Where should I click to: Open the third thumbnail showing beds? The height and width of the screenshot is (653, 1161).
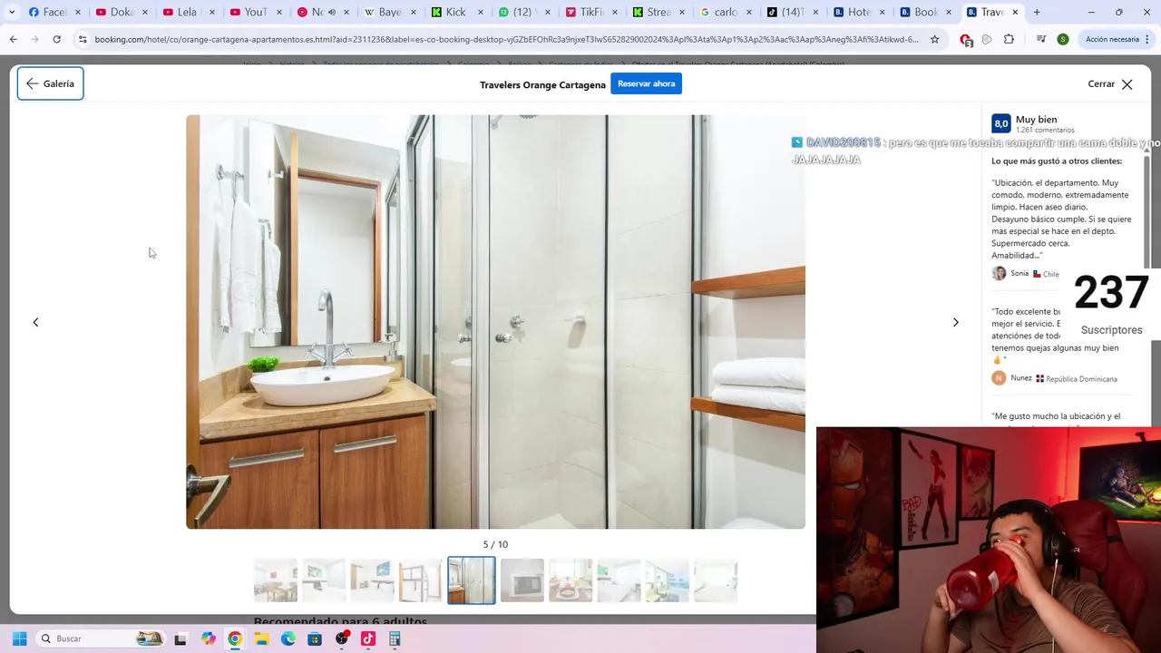[373, 580]
